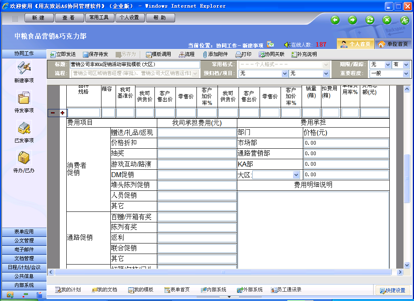
Task: Click the 打印 print icon
Action: pos(239,54)
